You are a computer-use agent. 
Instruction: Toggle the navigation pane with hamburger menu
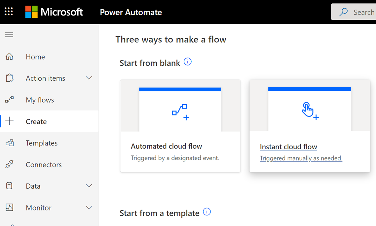(9, 34)
